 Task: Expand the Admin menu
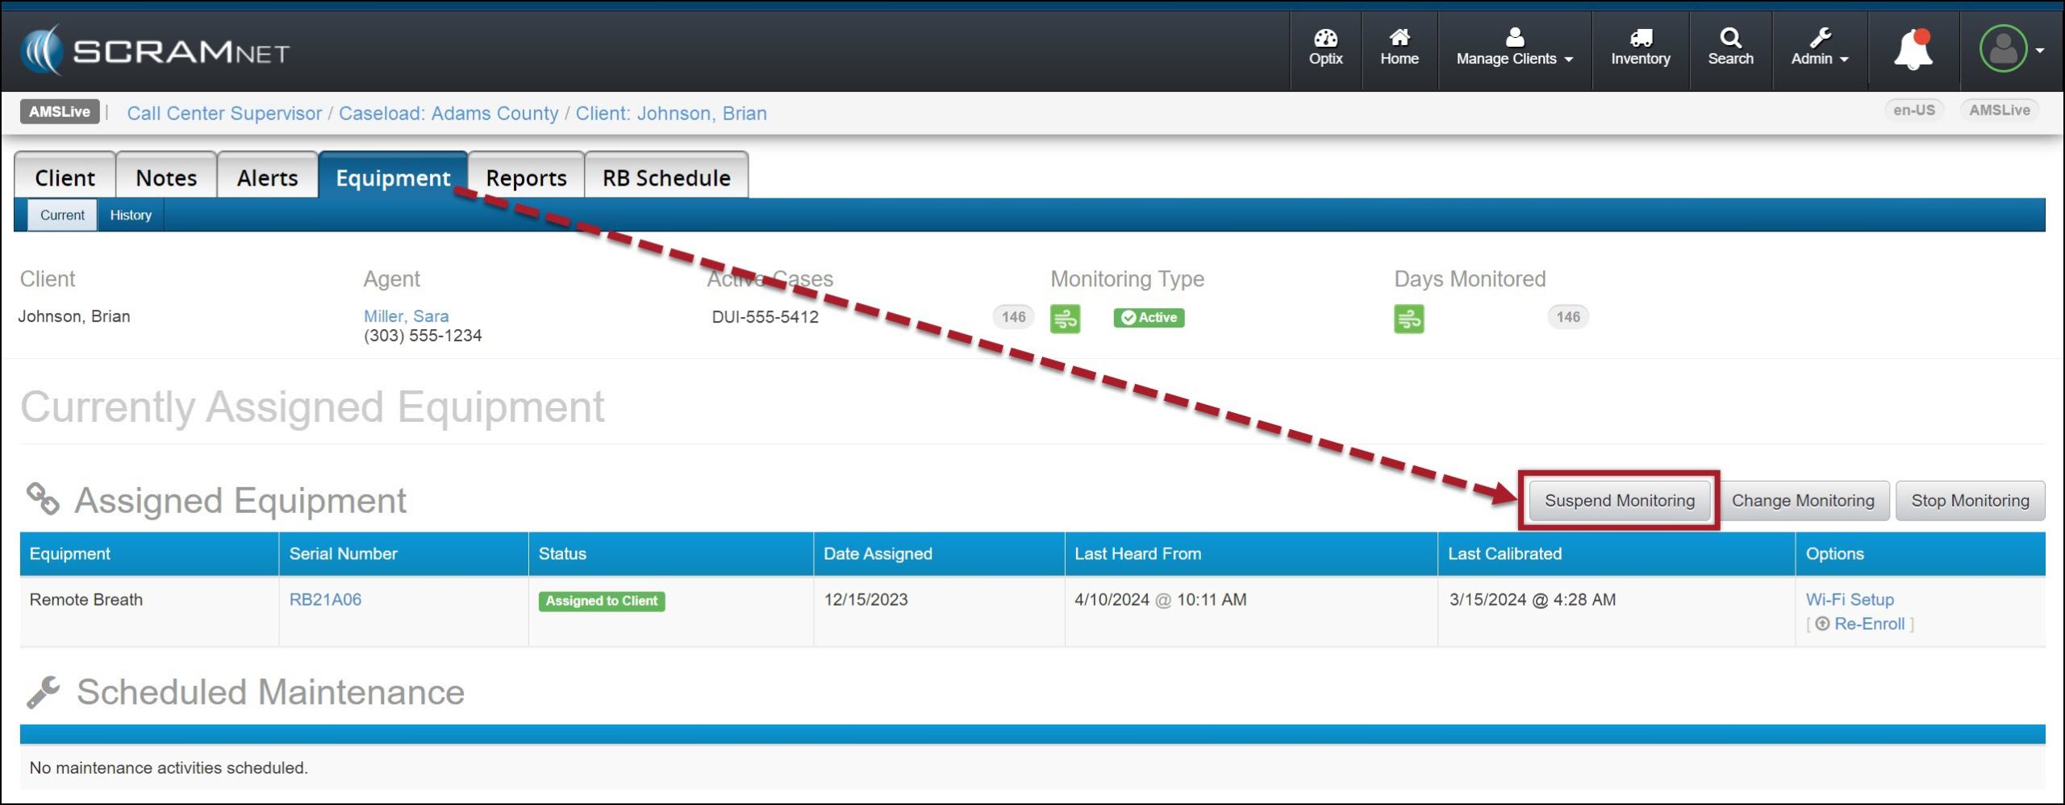pyautogui.click(x=1819, y=48)
